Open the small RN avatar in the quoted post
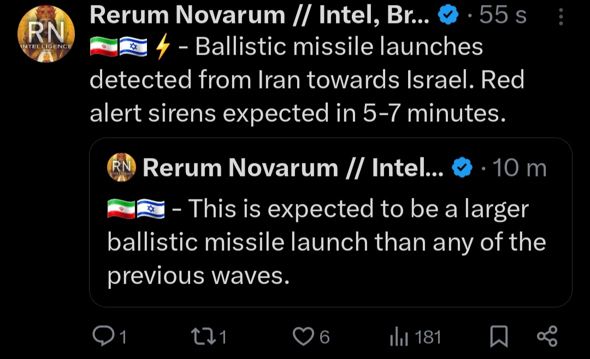This screenshot has width=590, height=359. (x=121, y=167)
